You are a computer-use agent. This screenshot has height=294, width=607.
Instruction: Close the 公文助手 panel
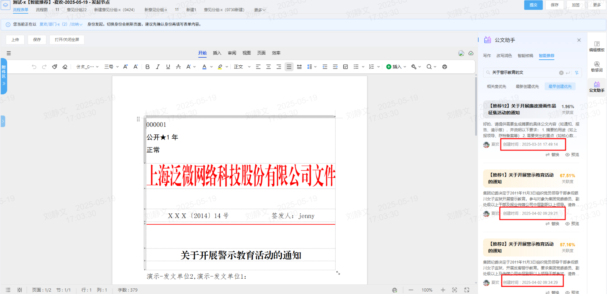click(579, 40)
